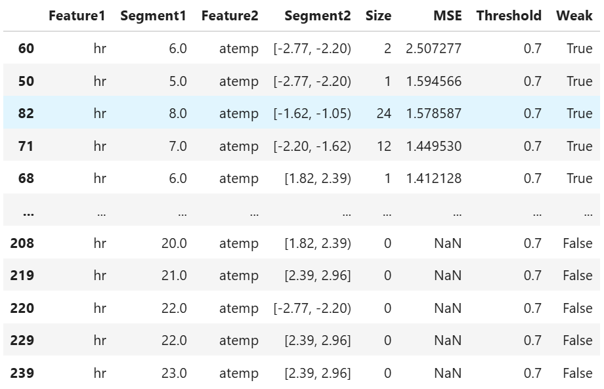Select the Threshold column header
The image size is (604, 389).
(x=509, y=16)
